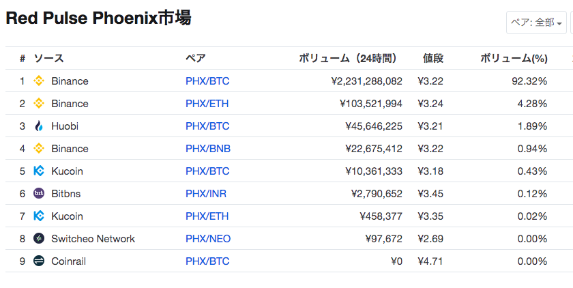This screenshot has width=573, height=288.
Task: Click price ¥2.69
Action: (x=430, y=239)
